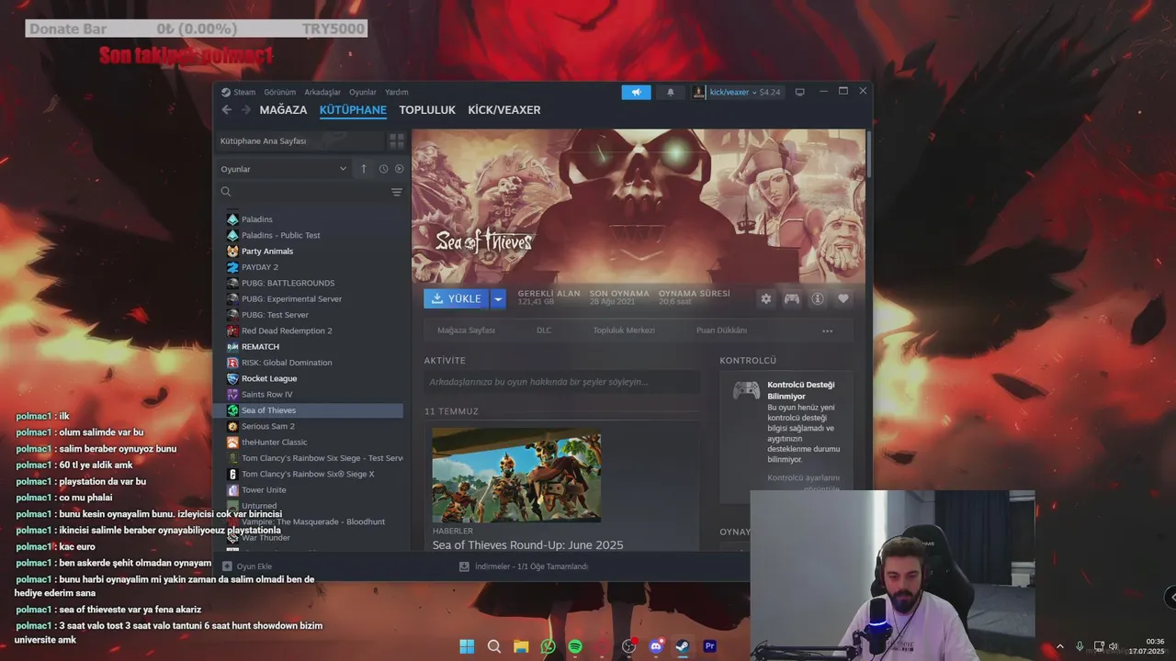The image size is (1176, 661).
Task: Click the ready-to-play filter icon
Action: coord(399,169)
